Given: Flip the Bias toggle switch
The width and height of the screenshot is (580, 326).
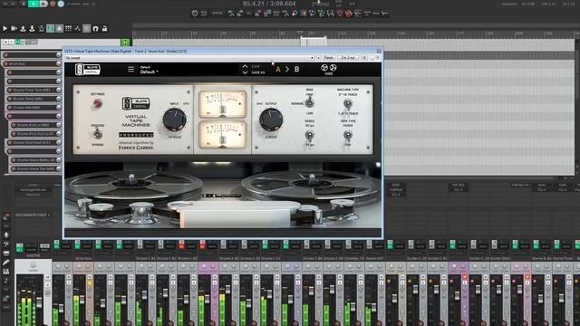Looking at the screenshot, I should pos(310,103).
